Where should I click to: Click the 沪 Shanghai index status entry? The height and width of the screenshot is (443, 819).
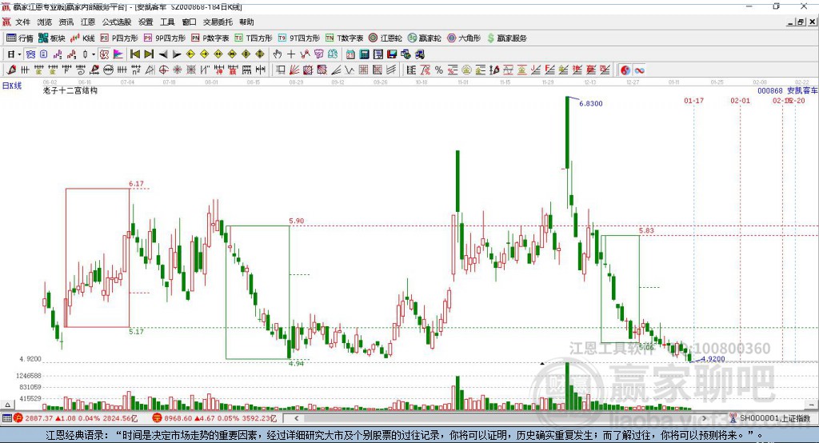coord(78,418)
